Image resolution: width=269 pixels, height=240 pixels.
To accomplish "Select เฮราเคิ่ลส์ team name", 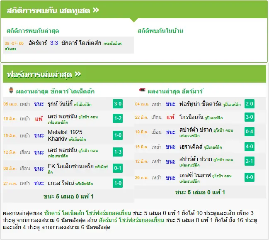I will [x=191, y=147].
